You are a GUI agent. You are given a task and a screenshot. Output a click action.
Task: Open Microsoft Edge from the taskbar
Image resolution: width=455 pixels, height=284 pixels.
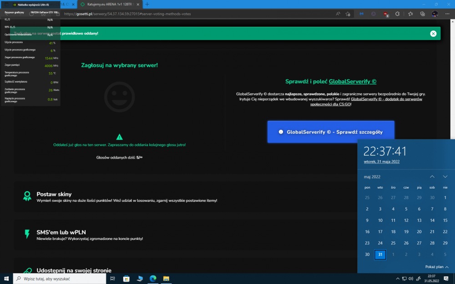point(153,279)
